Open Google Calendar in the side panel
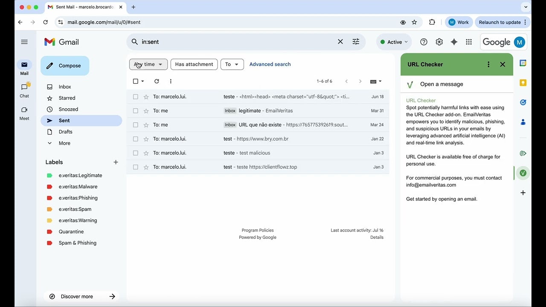The width and height of the screenshot is (546, 307). click(523, 63)
